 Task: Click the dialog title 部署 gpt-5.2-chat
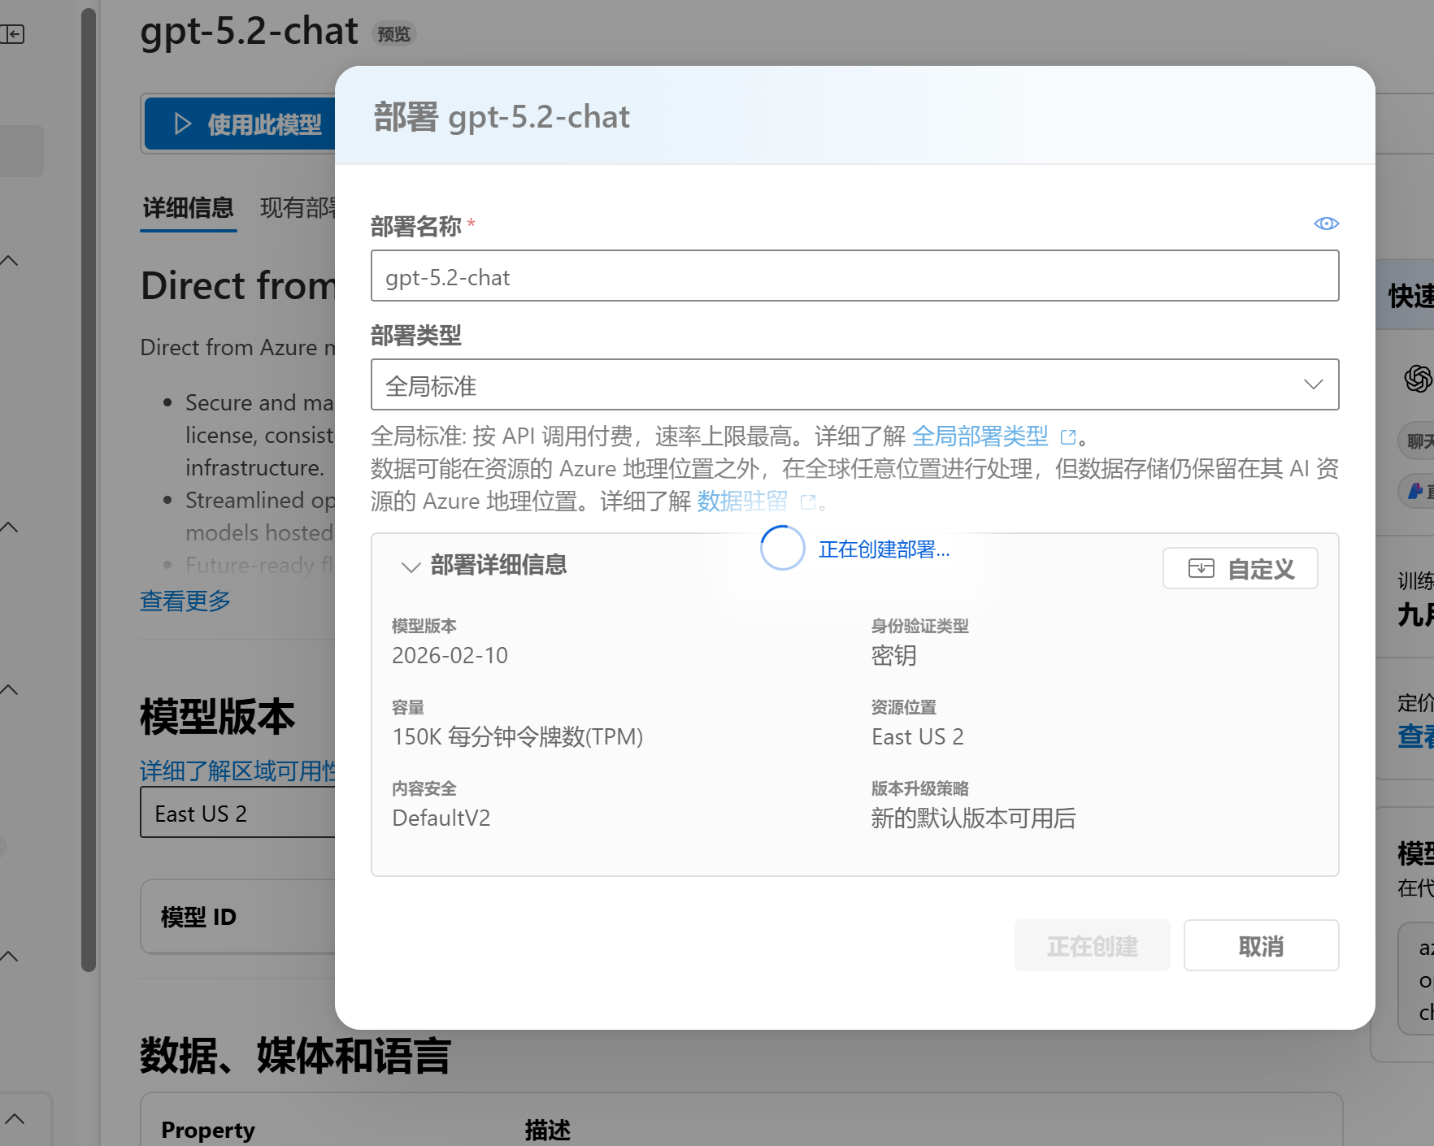(502, 116)
